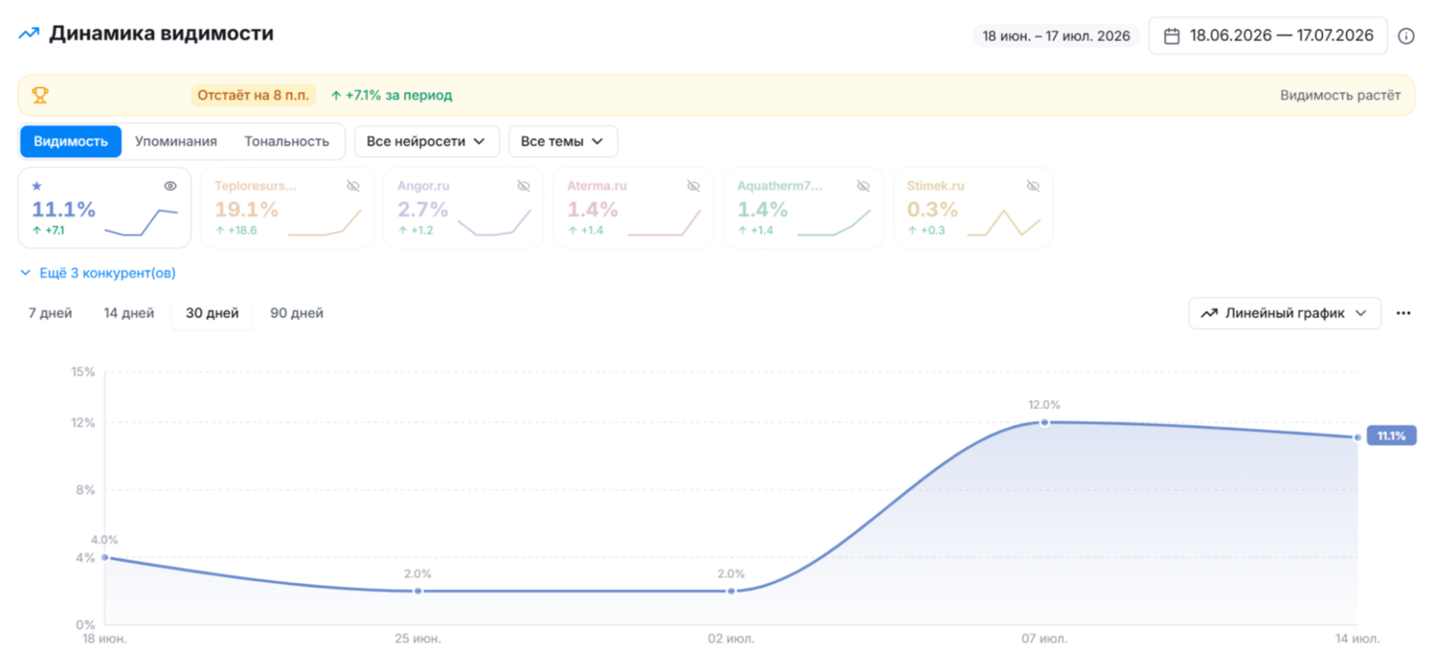Open the 18.06.2026 — 17.07.2026 date range picker
The image size is (1435, 672).
tap(1268, 36)
